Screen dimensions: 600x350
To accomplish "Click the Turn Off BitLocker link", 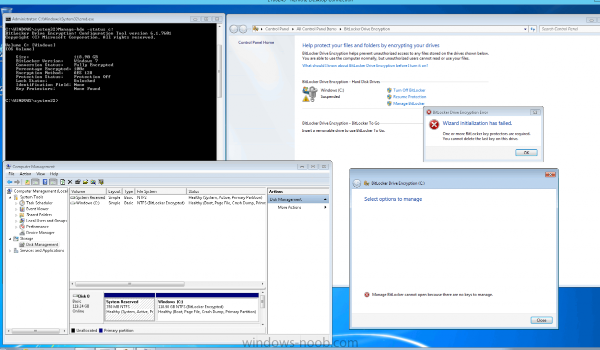I will (x=409, y=90).
